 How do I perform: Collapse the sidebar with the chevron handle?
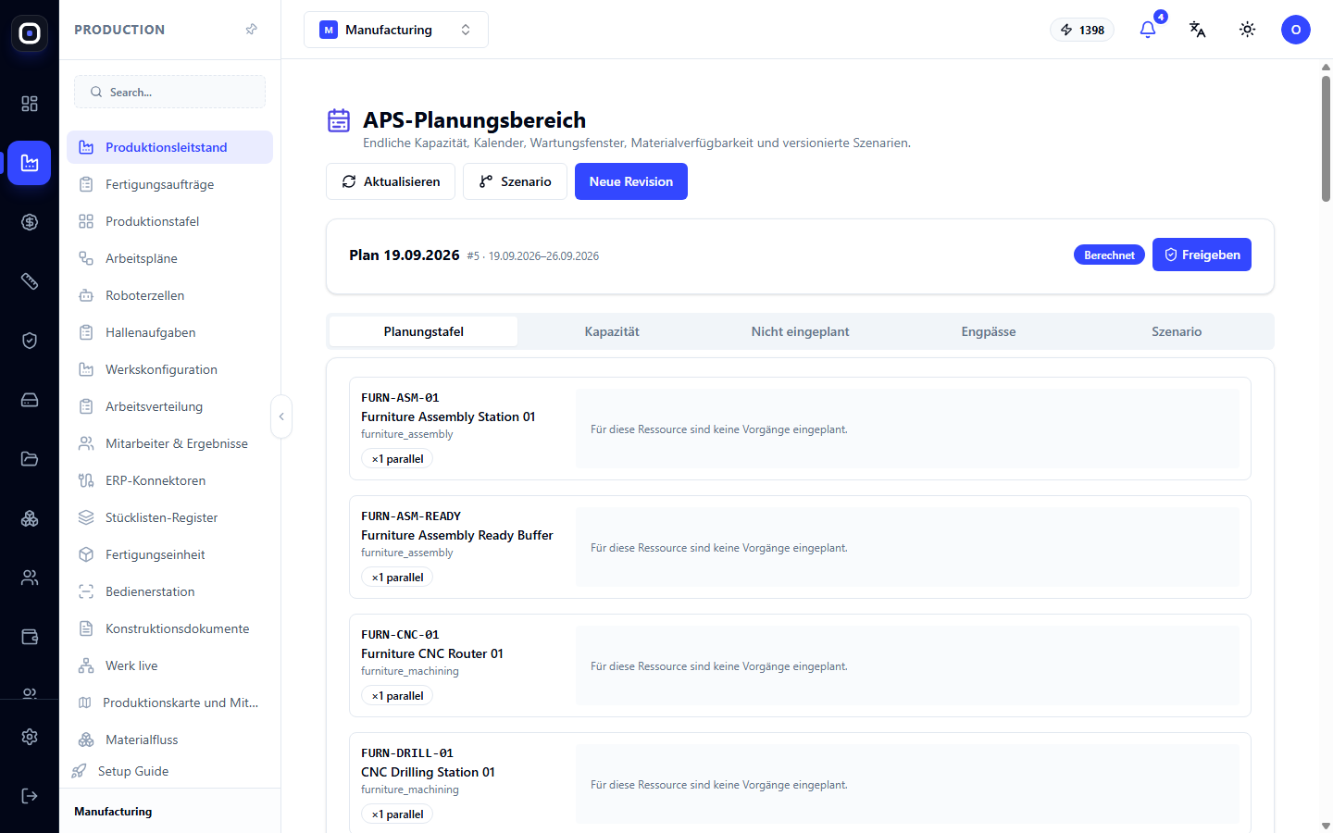point(281,416)
